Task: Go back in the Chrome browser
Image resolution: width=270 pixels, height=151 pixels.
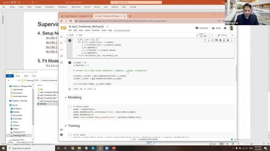Action: coord(62,21)
